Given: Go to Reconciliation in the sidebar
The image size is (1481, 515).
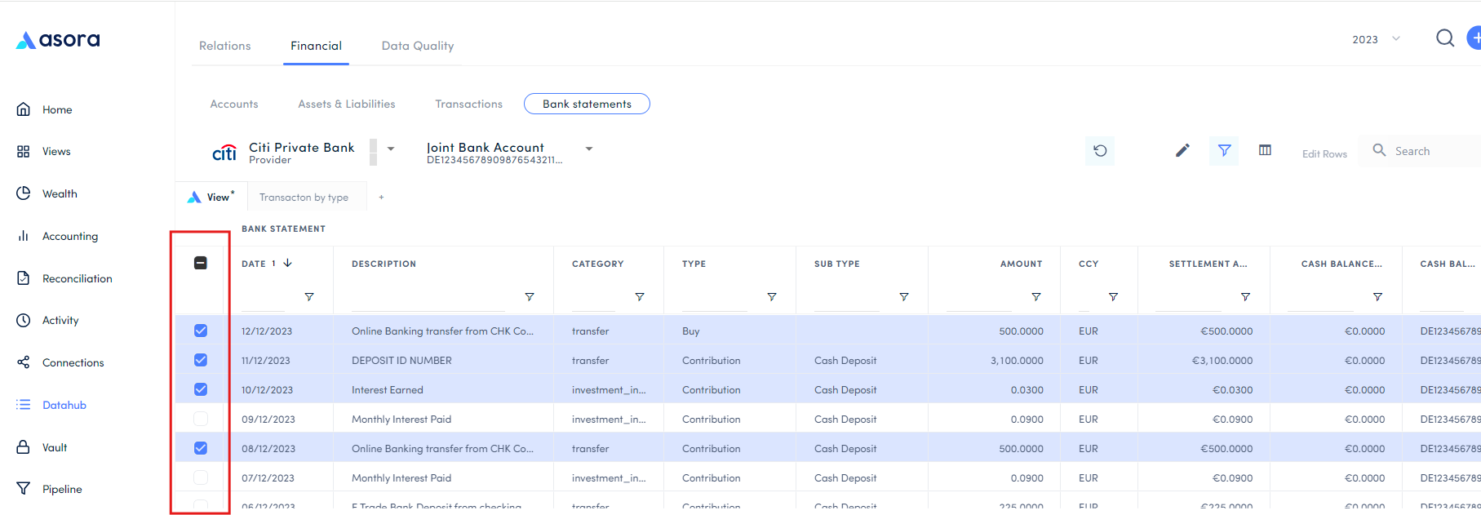Looking at the screenshot, I should (x=77, y=278).
